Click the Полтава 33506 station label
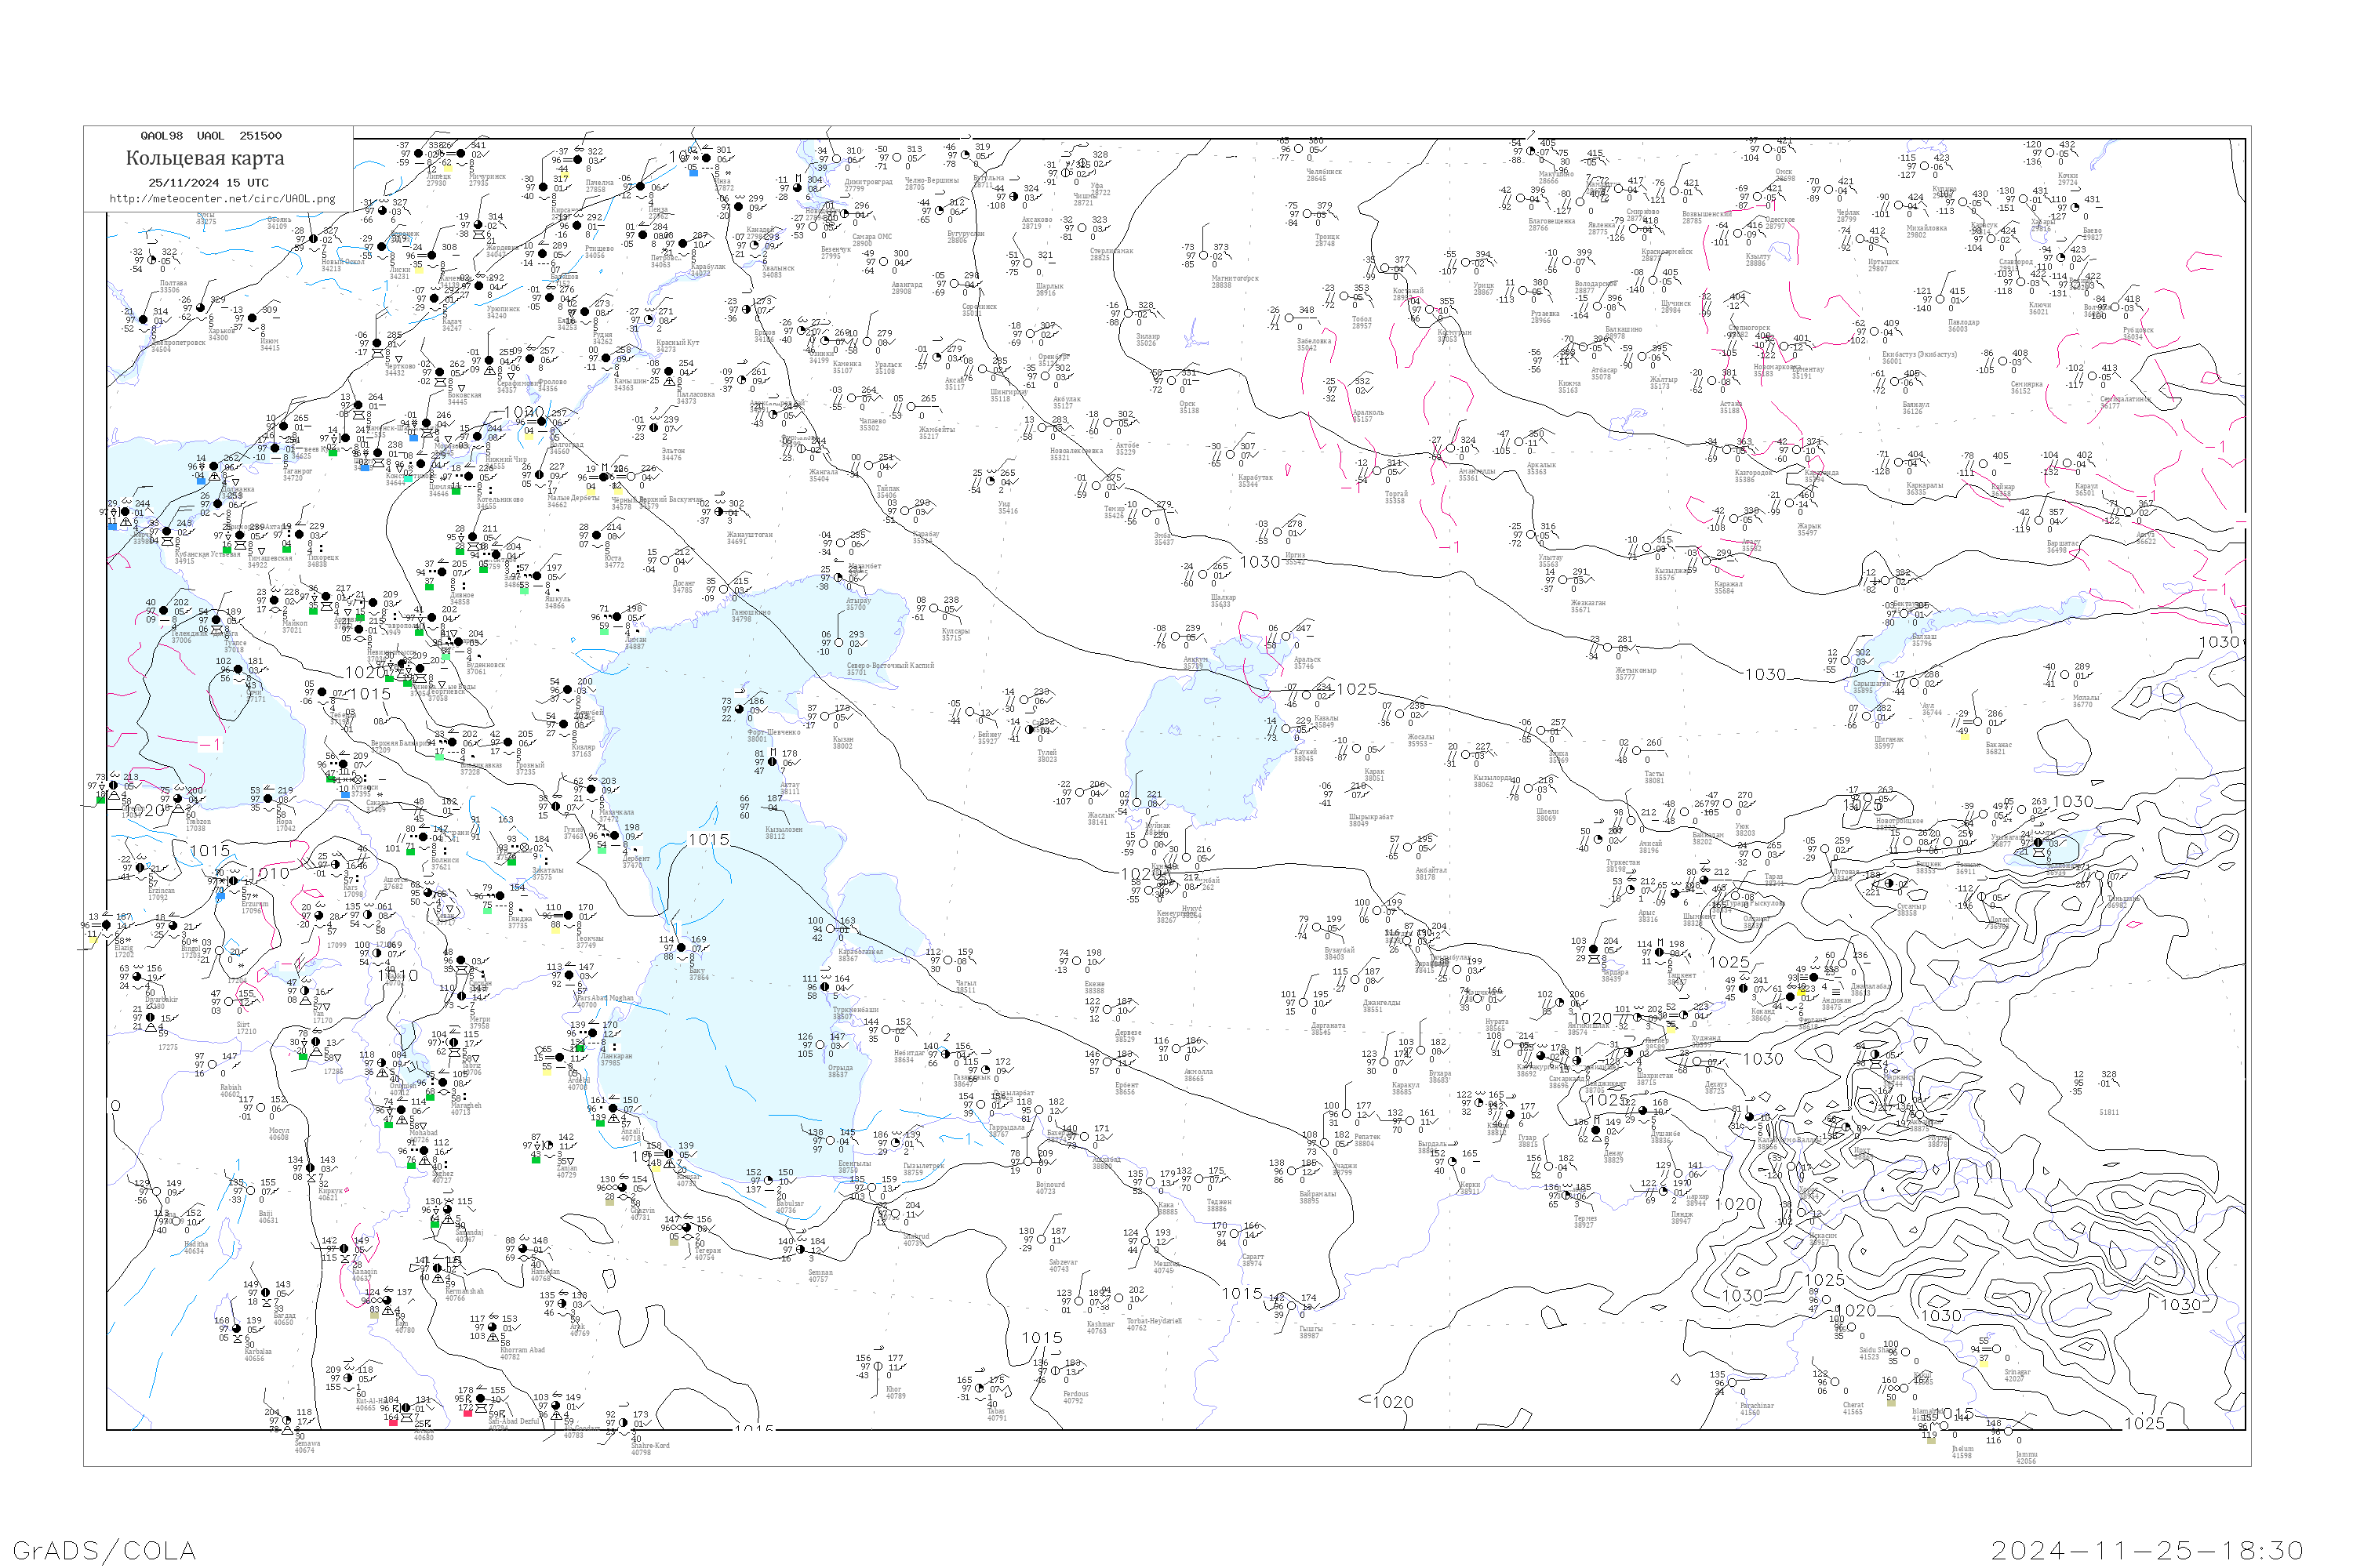2353x1568 pixels. [x=172, y=287]
